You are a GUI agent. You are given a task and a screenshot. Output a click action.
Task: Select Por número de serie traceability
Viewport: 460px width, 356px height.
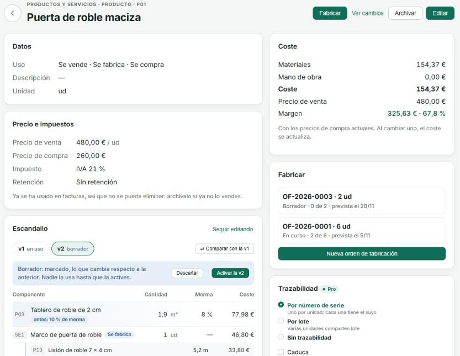[281, 305]
